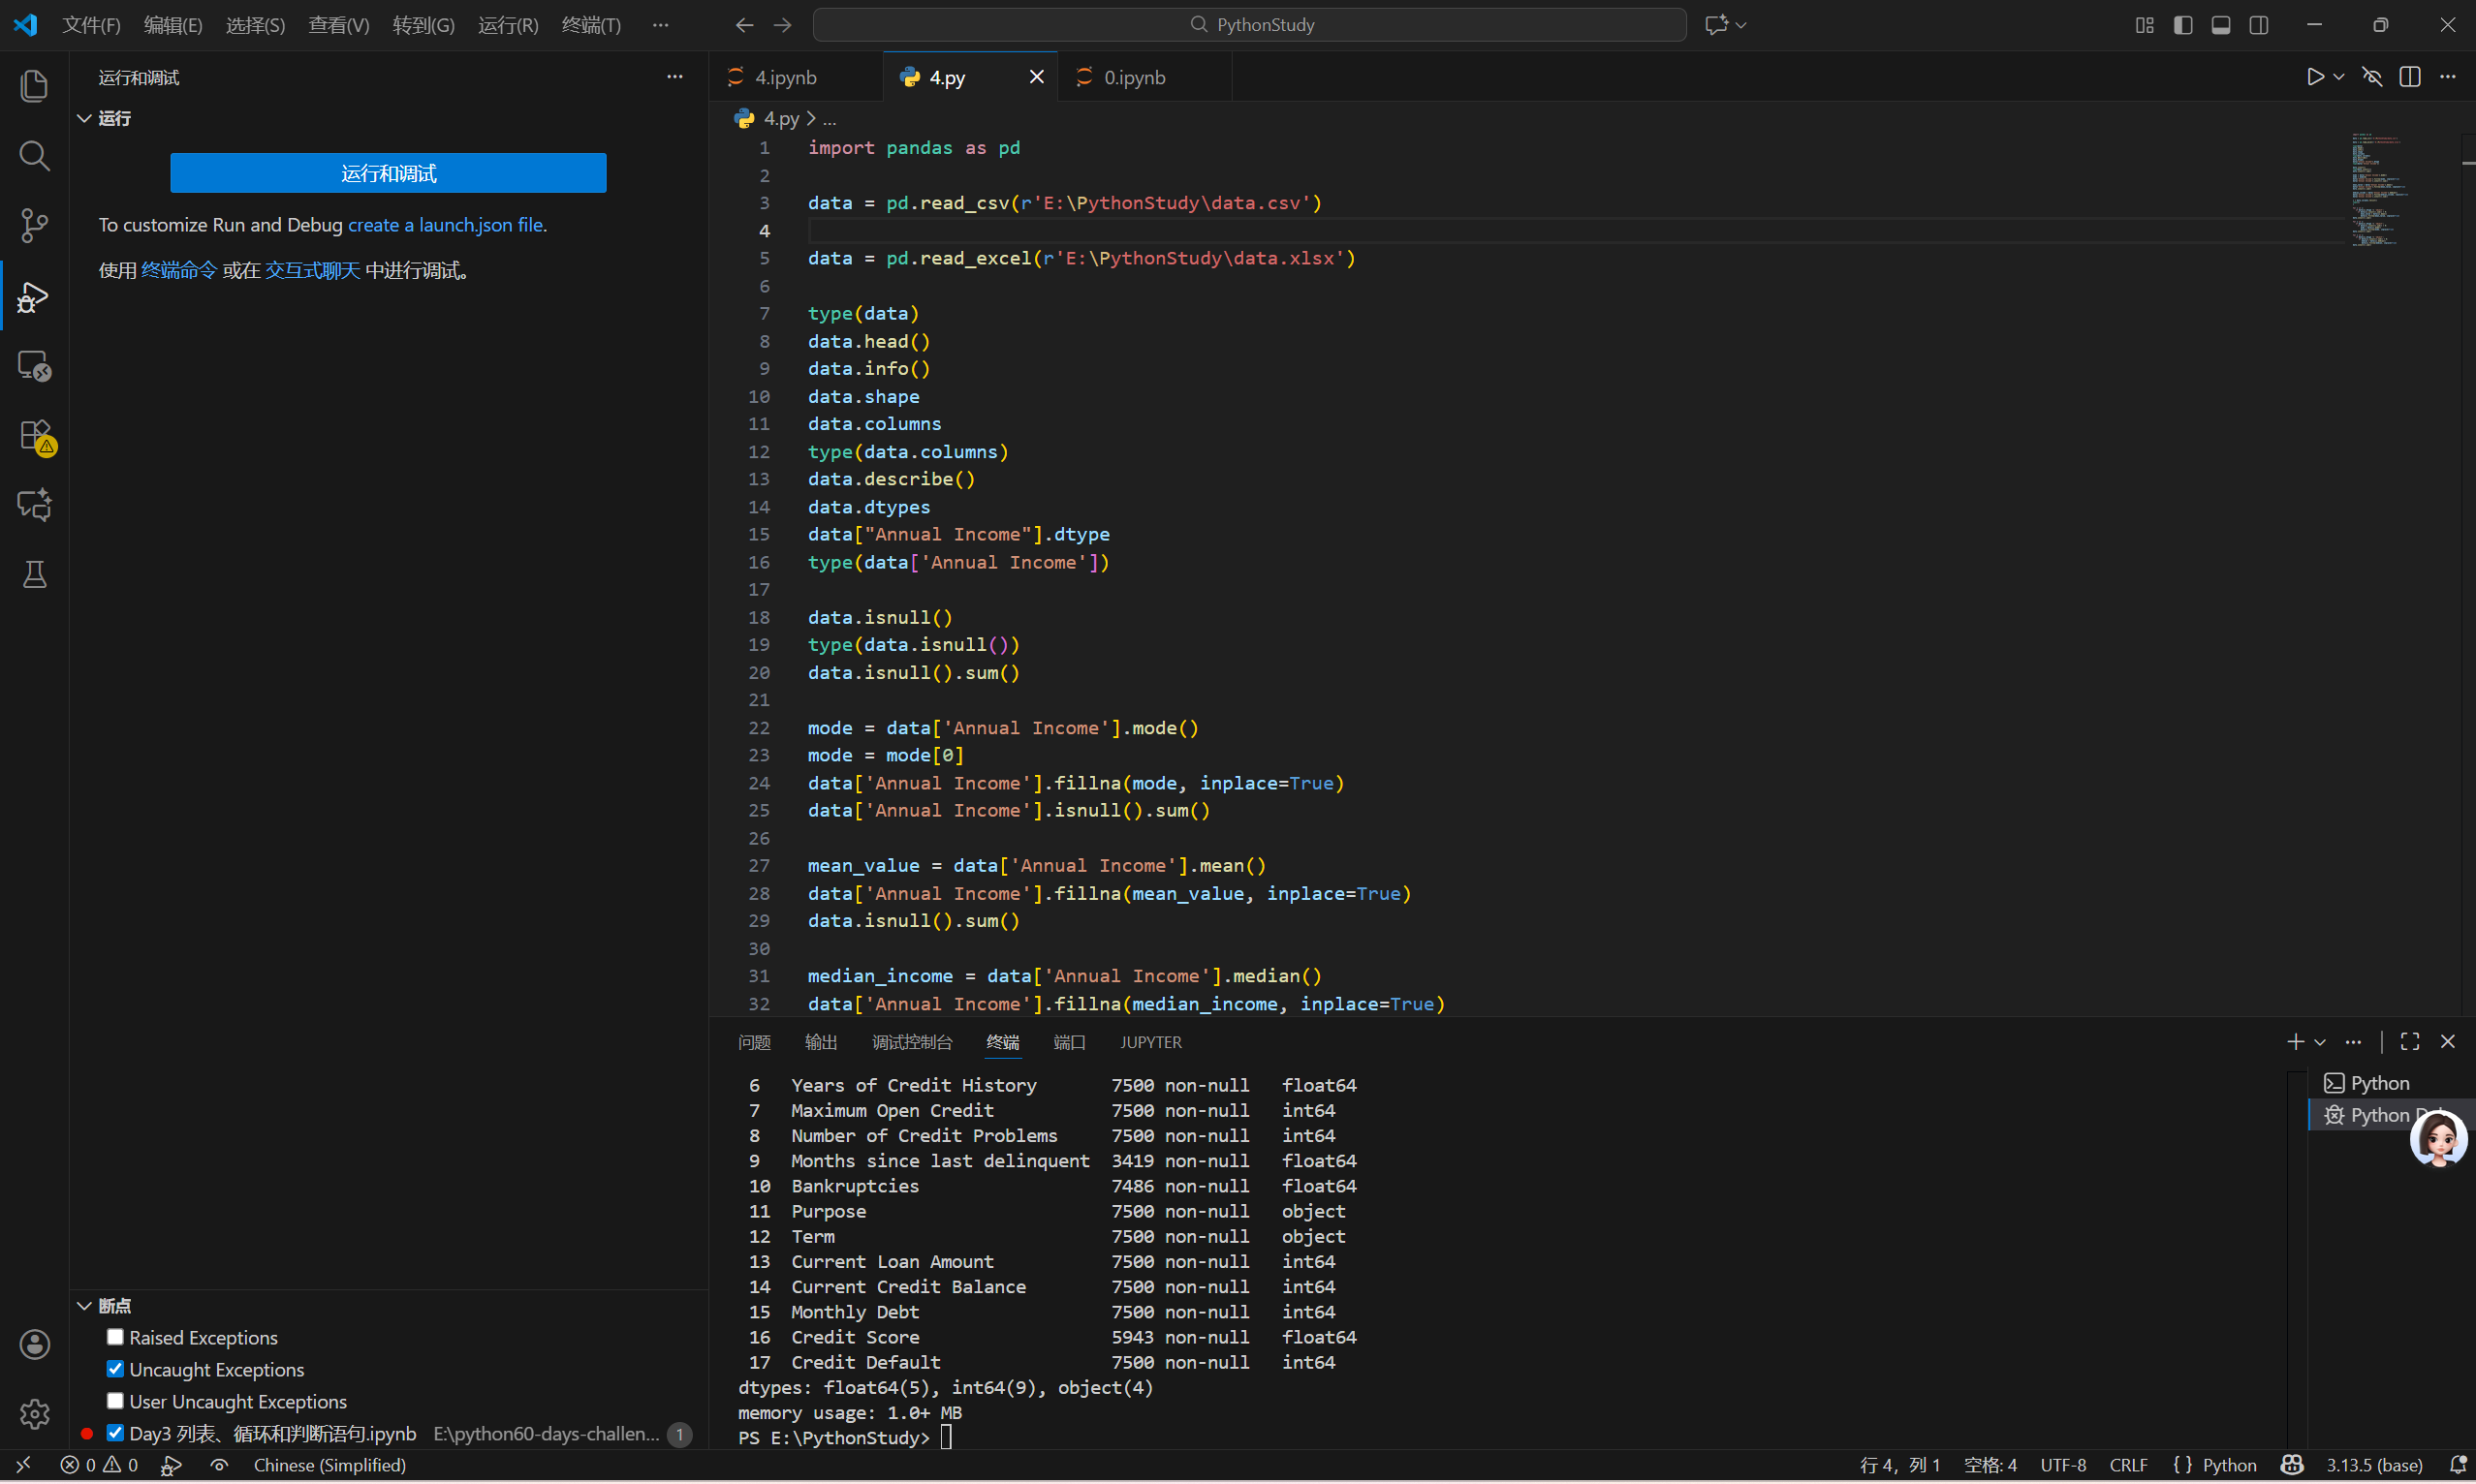Viewport: 2476px width, 1484px height.
Task: Open the create a launch.json file link
Action: pyautogui.click(x=444, y=225)
